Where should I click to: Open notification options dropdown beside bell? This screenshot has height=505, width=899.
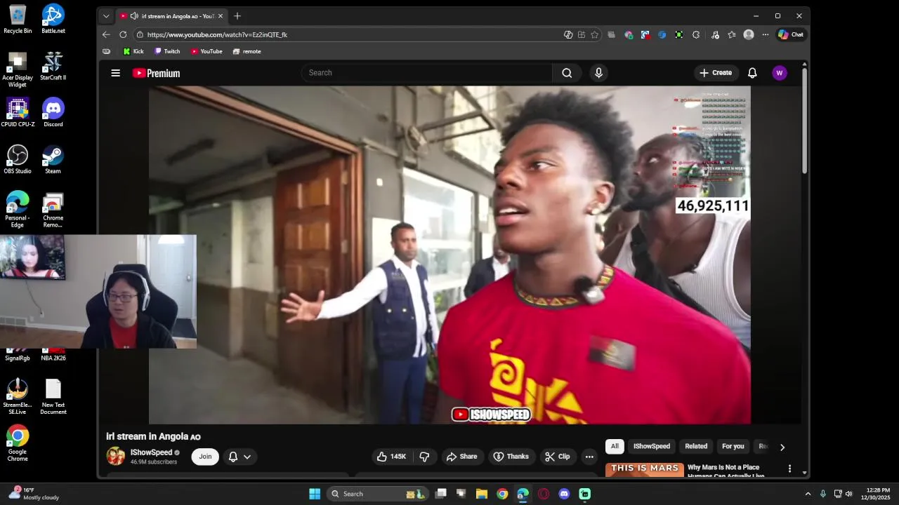pyautogui.click(x=247, y=457)
